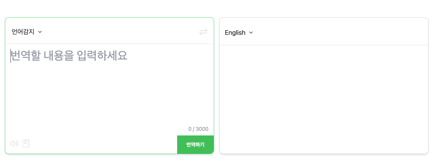Copy source text using the document icon
The width and height of the screenshot is (435, 168).
click(26, 144)
